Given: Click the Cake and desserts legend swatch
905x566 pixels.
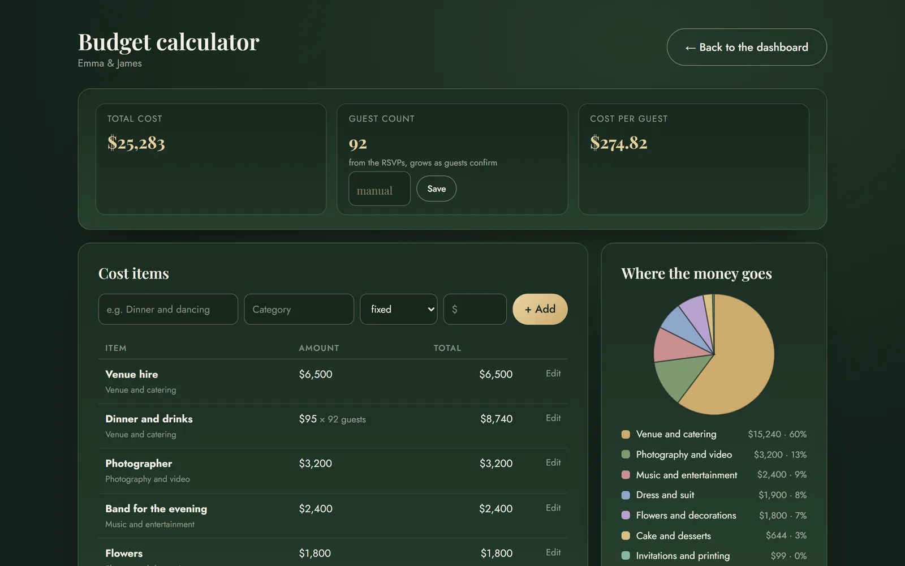Looking at the screenshot, I should [x=626, y=535].
